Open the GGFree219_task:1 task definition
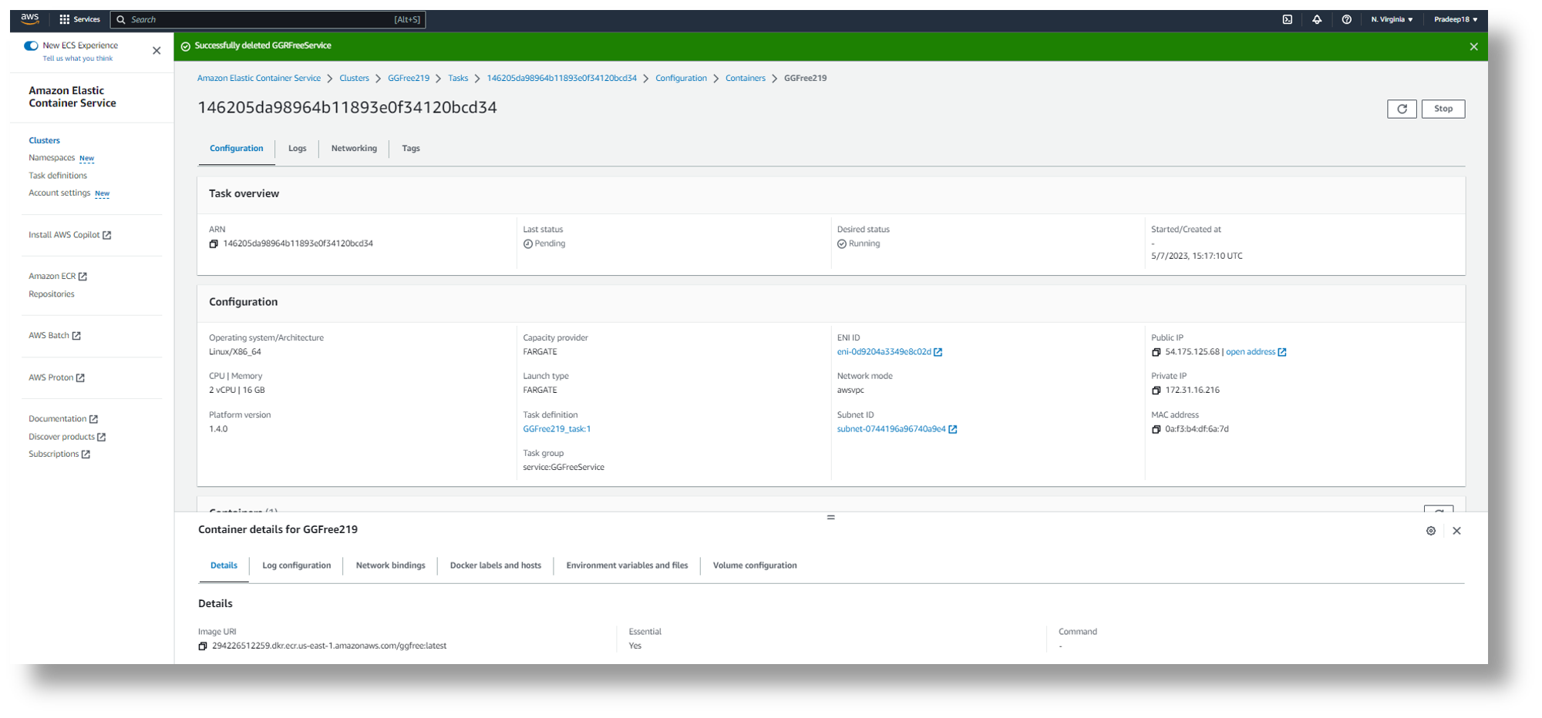The height and width of the screenshot is (718, 1542). click(x=557, y=429)
